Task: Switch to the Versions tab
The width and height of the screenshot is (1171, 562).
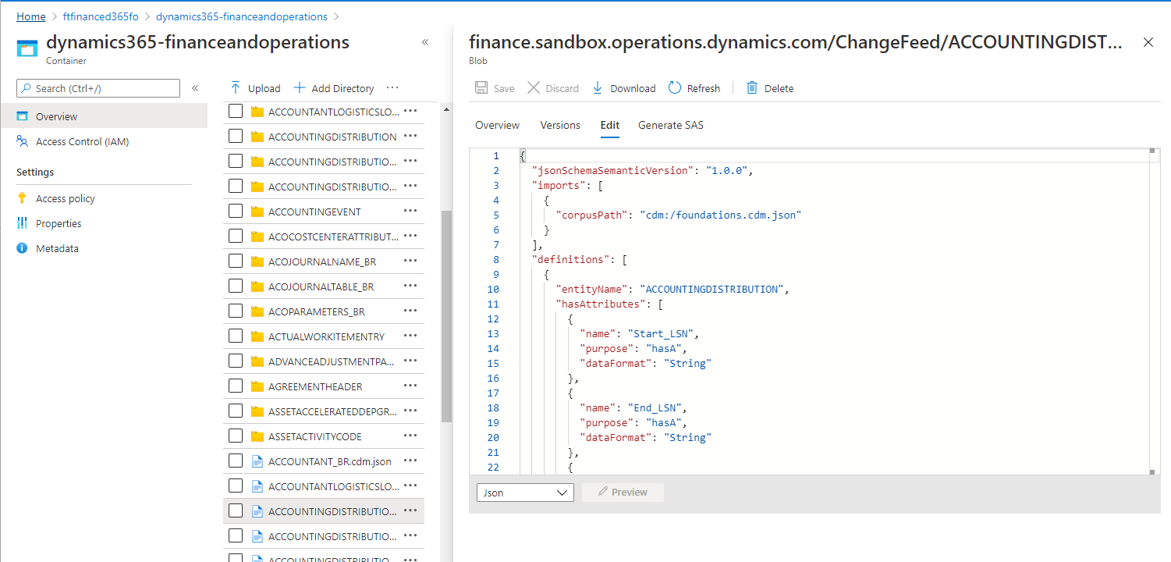Action: pos(559,125)
